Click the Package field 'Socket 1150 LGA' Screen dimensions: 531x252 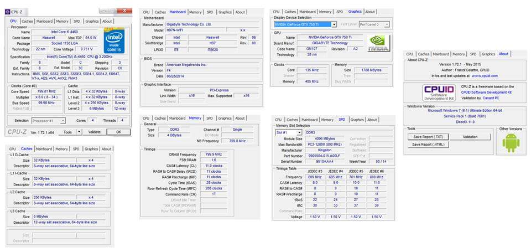65,44
